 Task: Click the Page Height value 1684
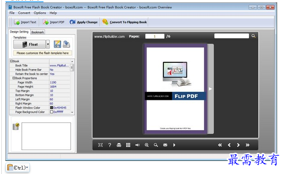pyautogui.click(x=59, y=87)
